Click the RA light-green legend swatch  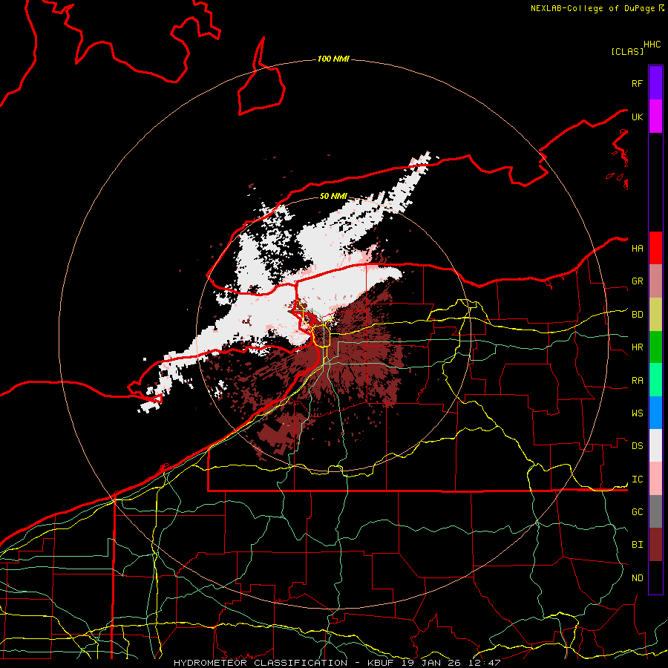point(655,380)
